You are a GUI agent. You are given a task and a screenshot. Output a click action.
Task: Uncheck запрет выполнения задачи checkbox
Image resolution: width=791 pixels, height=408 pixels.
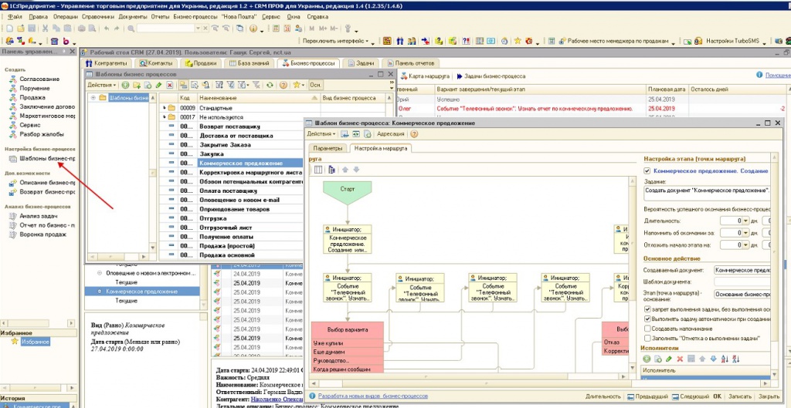(647, 309)
